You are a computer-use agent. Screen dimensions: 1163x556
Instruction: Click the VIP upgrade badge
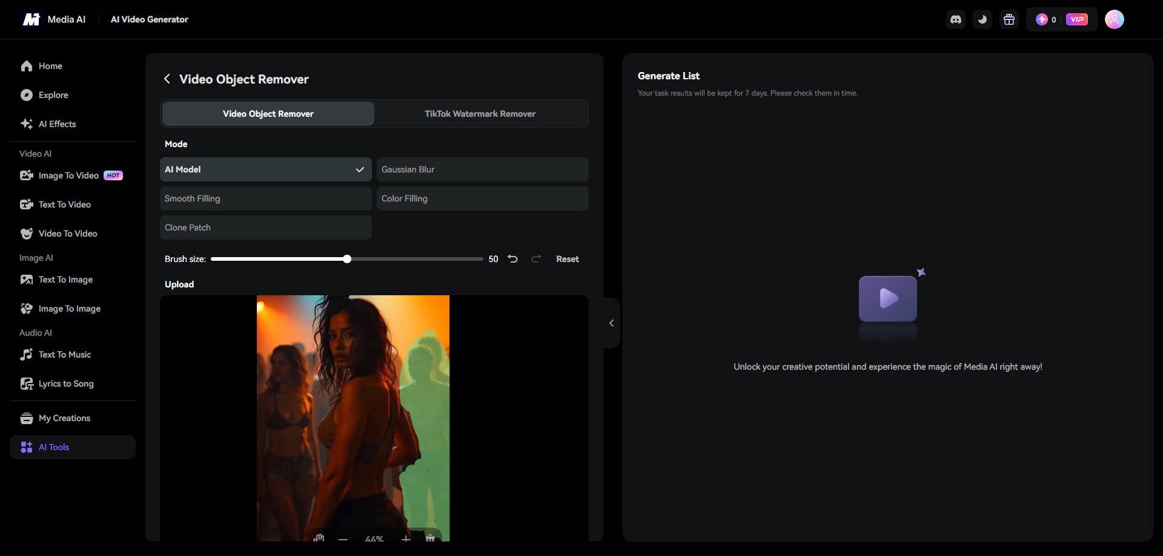[1077, 19]
